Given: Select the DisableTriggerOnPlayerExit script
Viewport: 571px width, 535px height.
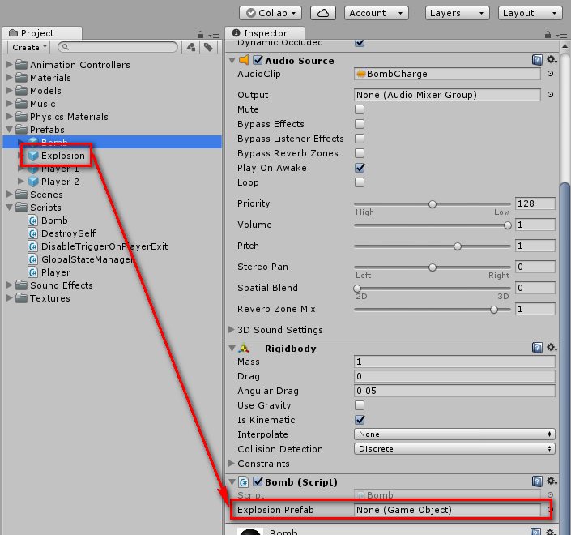Looking at the screenshot, I should [104, 246].
